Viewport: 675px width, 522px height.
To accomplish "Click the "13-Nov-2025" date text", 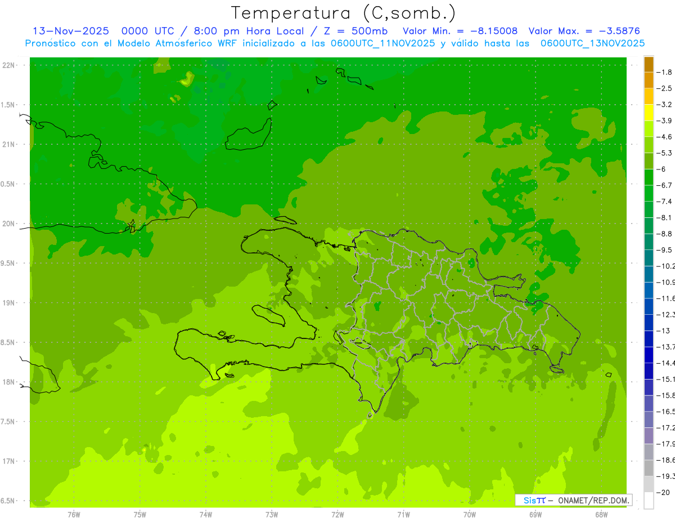I will 71,31.
